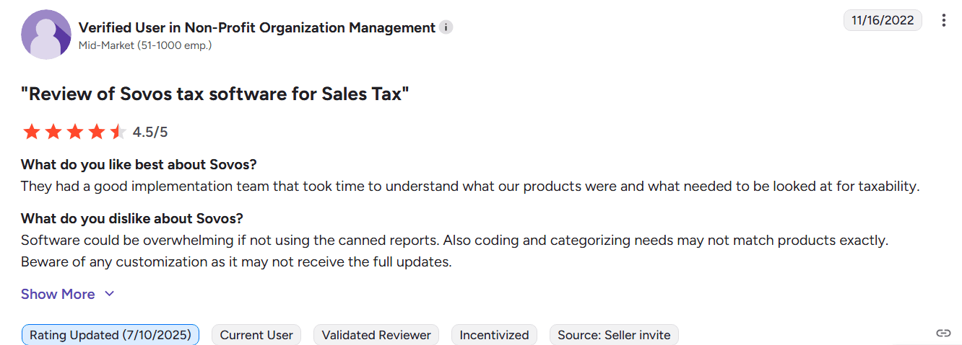Click the reviewer's avatar icon
This screenshot has width=962, height=345.
tap(46, 35)
